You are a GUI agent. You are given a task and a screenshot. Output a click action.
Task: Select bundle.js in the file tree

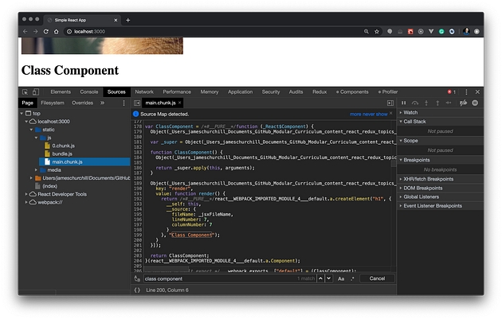(x=62, y=154)
